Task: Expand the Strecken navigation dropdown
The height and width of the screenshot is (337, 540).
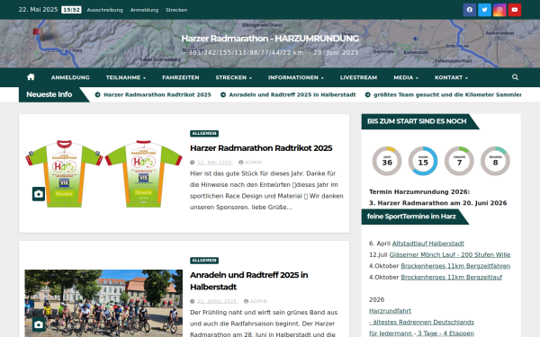Action: tap(233, 77)
